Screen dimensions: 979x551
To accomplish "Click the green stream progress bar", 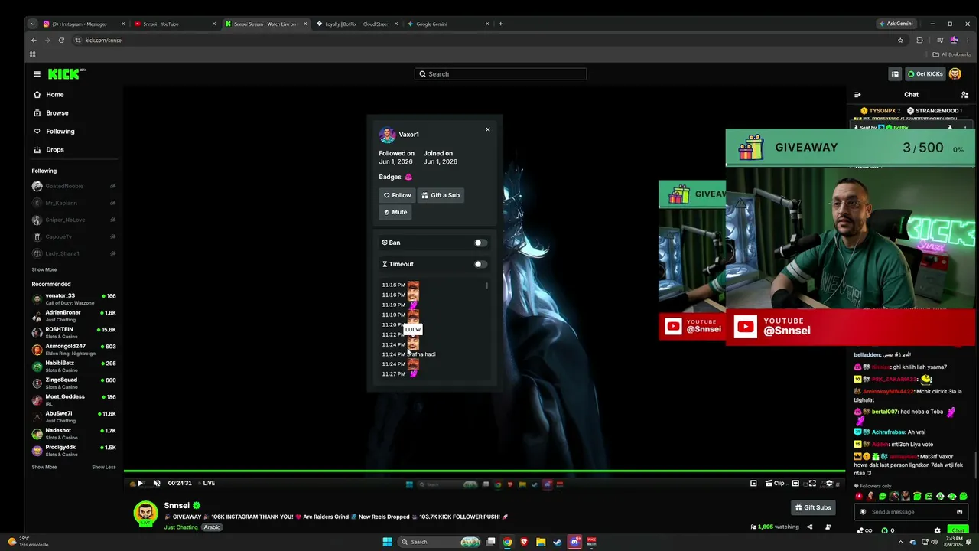I will coord(485,471).
